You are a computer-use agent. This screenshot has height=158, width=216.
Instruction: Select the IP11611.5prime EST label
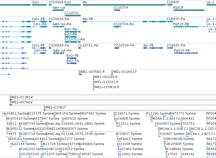pyautogui.click(x=128, y=124)
